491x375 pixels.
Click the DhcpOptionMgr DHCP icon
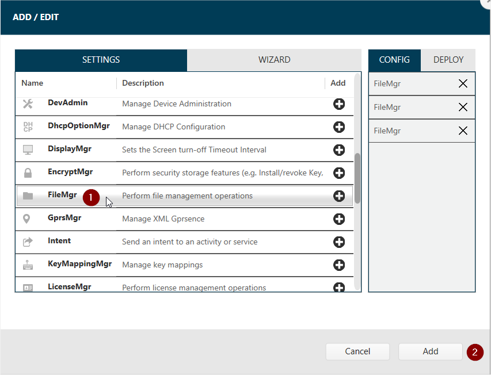click(x=28, y=127)
